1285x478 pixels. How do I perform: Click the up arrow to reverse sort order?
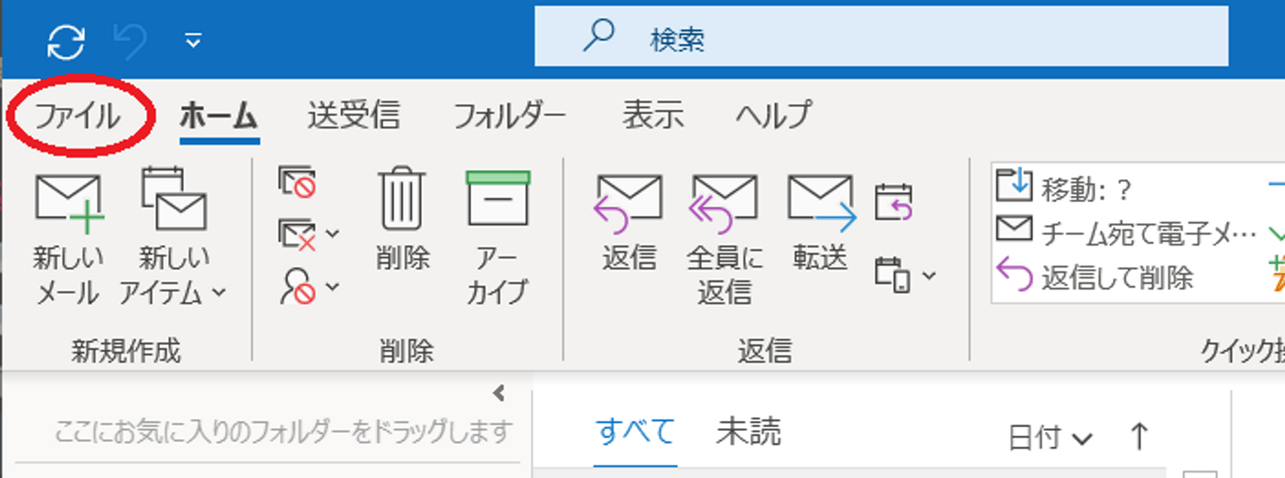tap(1138, 436)
